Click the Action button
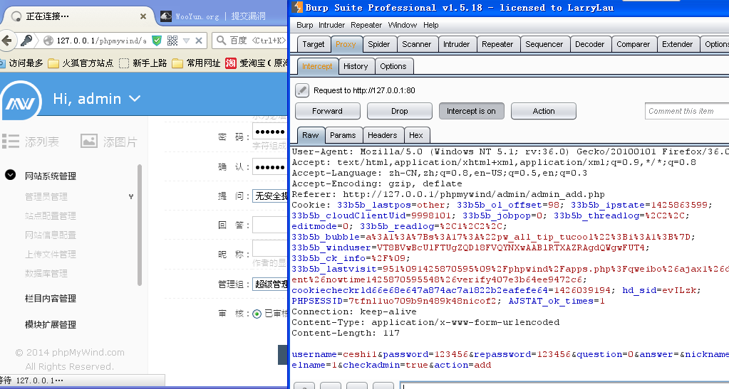Image resolution: width=729 pixels, height=389 pixels. click(544, 111)
